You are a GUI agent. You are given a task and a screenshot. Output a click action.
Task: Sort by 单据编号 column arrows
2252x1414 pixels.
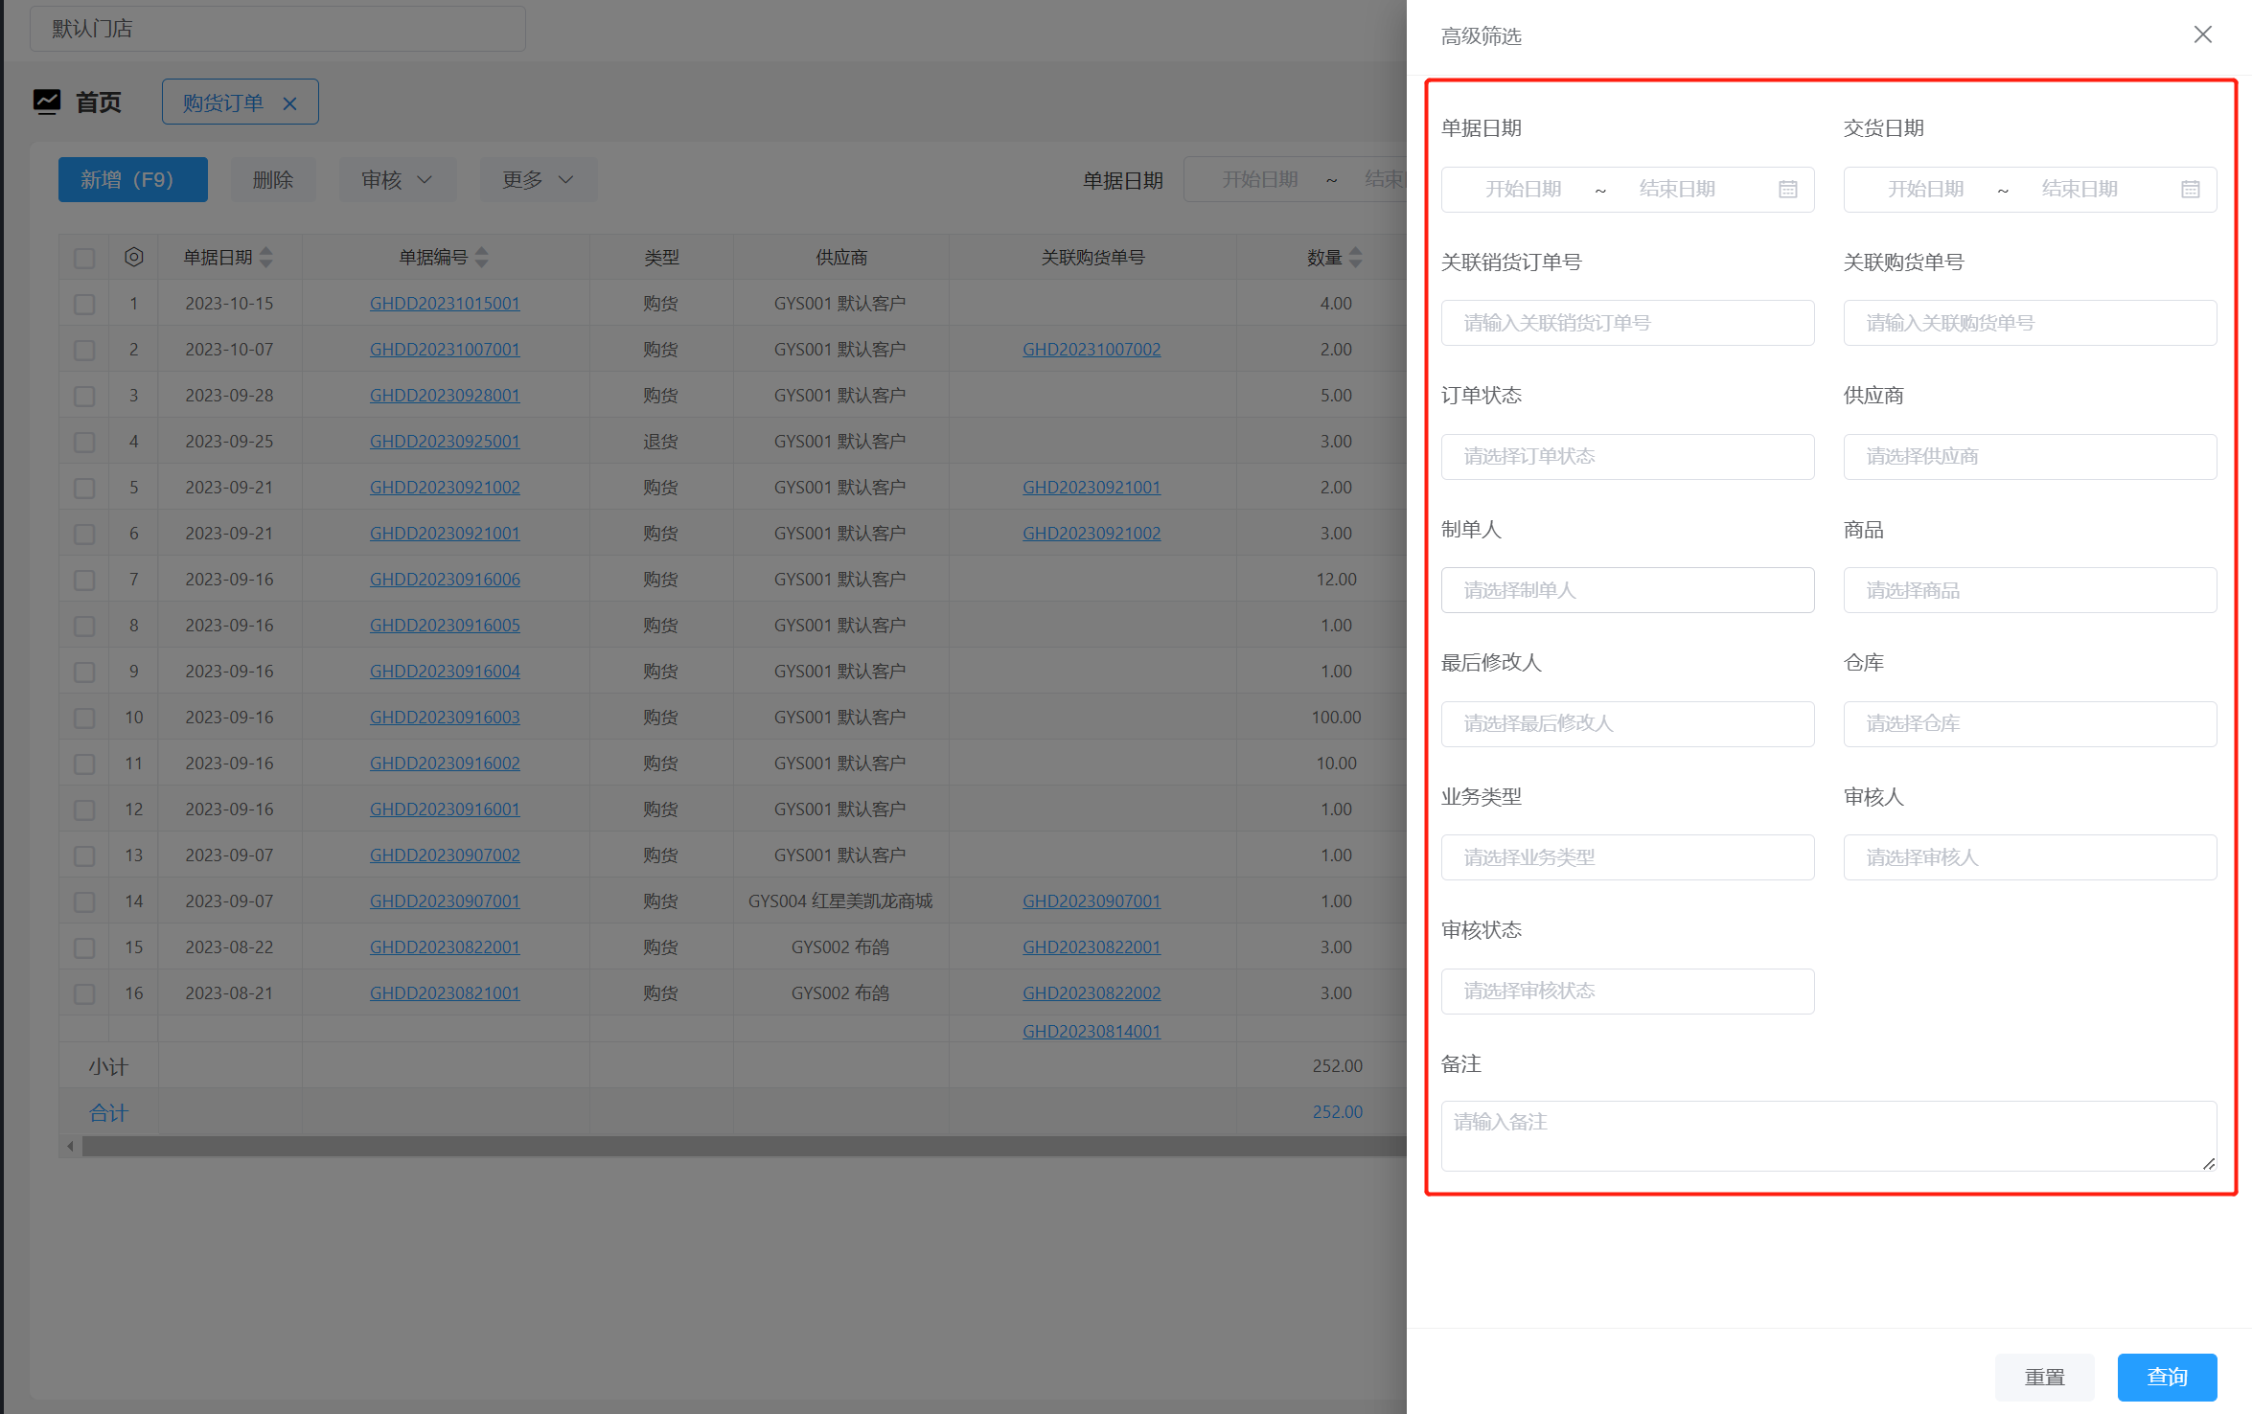point(482,257)
